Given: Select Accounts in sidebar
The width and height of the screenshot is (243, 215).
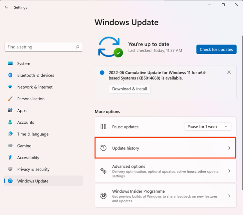Looking at the screenshot, I should point(44,122).
